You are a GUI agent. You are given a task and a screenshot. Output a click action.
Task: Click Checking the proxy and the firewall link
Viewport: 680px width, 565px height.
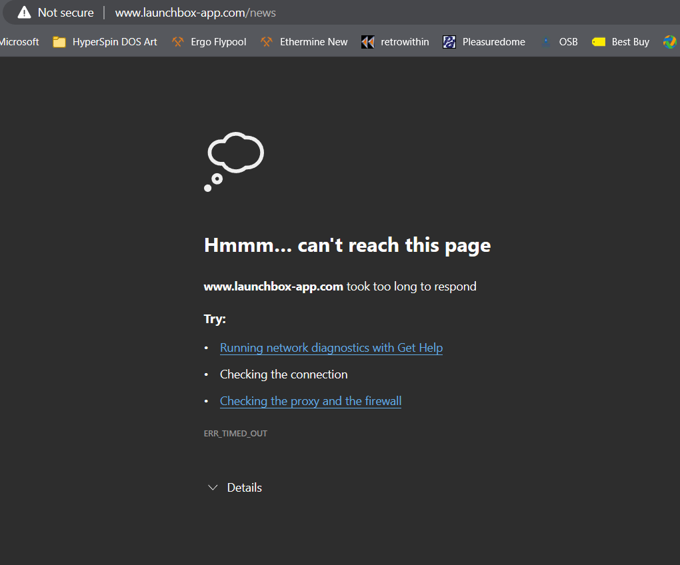point(311,401)
